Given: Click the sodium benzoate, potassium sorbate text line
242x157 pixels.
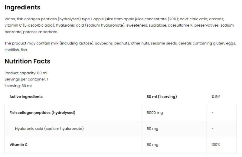Looking at the screenshot, I should 31,32.
